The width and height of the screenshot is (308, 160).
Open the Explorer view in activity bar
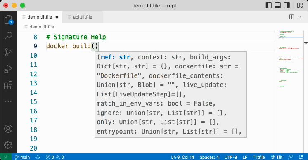[8, 20]
